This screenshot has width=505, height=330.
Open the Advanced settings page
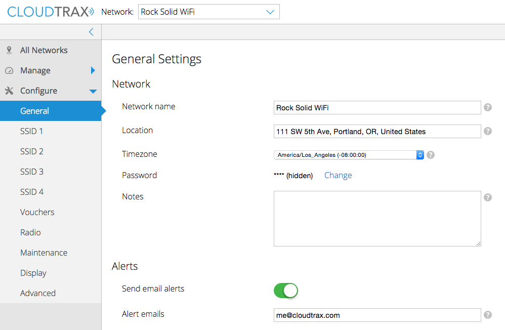click(38, 293)
